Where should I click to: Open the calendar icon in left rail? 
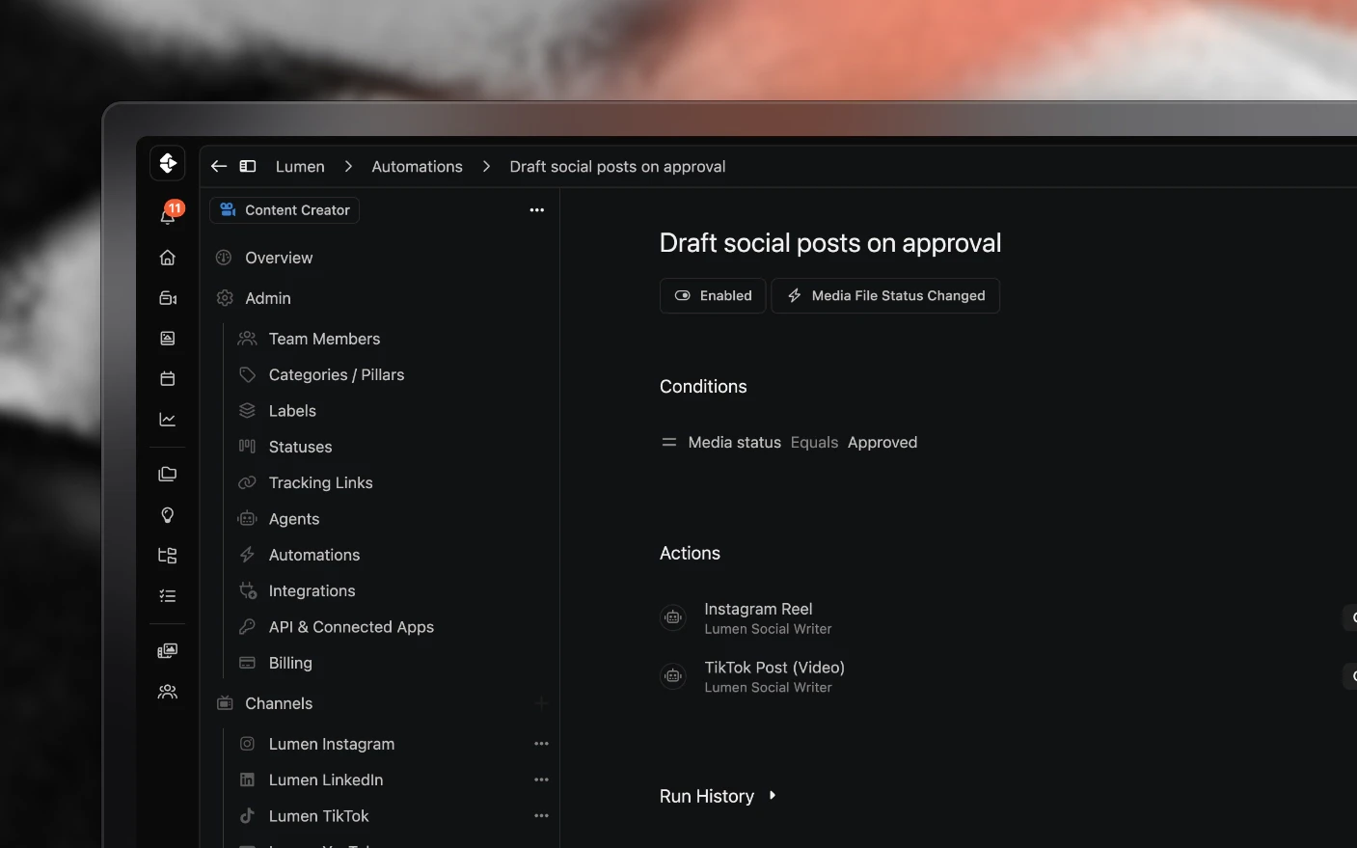point(168,379)
